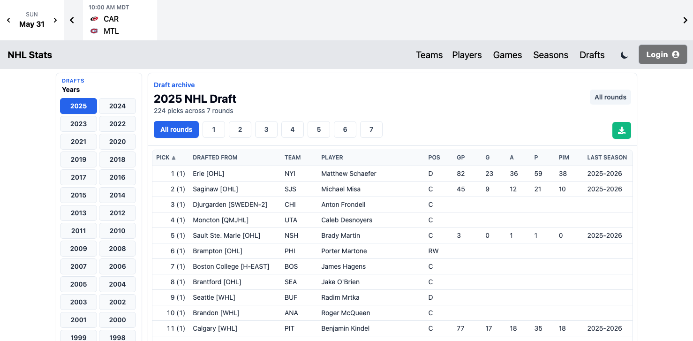This screenshot has height=341, width=693.
Task: Show round 3 picks
Action: coord(266,129)
